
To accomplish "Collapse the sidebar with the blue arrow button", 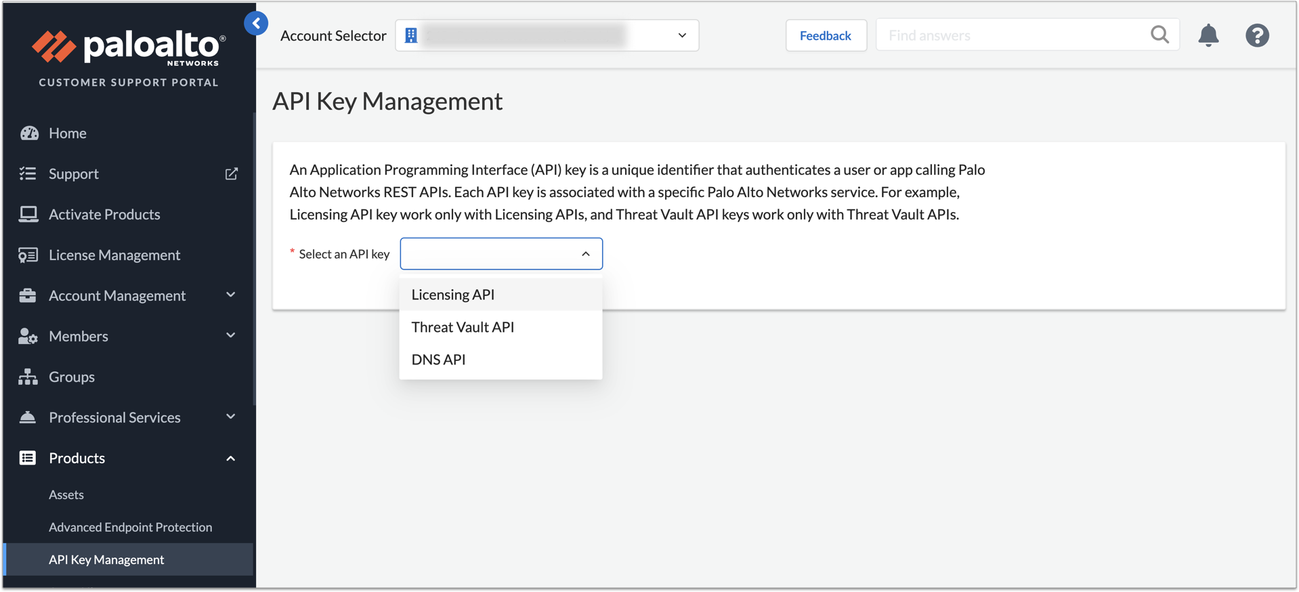I will (x=256, y=24).
